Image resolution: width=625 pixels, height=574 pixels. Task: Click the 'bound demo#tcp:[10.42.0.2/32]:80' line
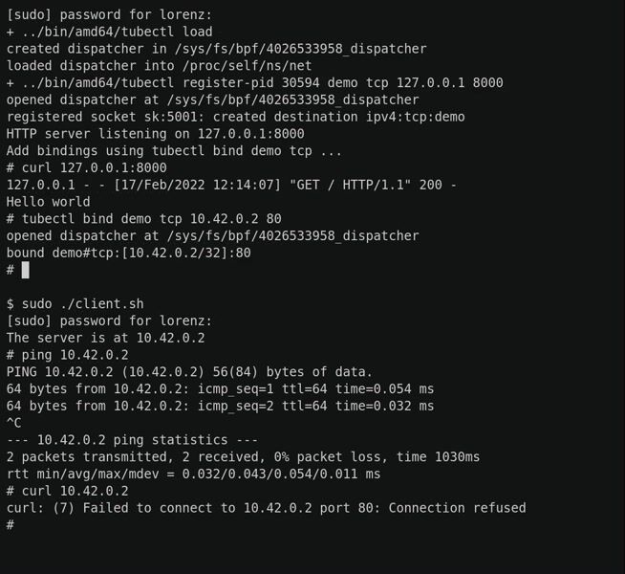(129, 253)
